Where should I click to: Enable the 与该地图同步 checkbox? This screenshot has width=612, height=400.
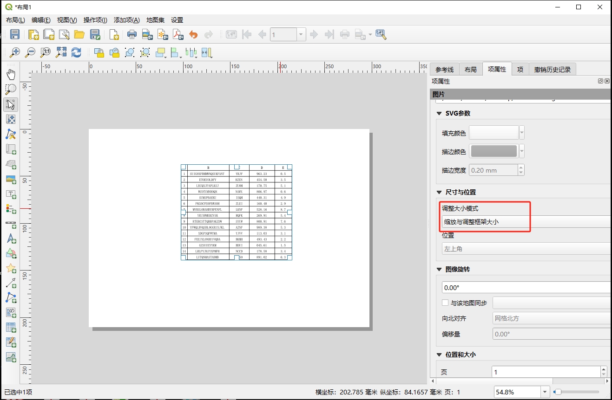pyautogui.click(x=445, y=303)
